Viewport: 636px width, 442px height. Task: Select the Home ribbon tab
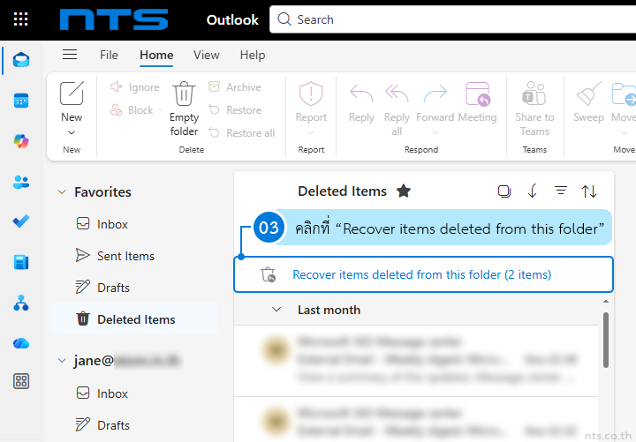pyautogui.click(x=156, y=55)
